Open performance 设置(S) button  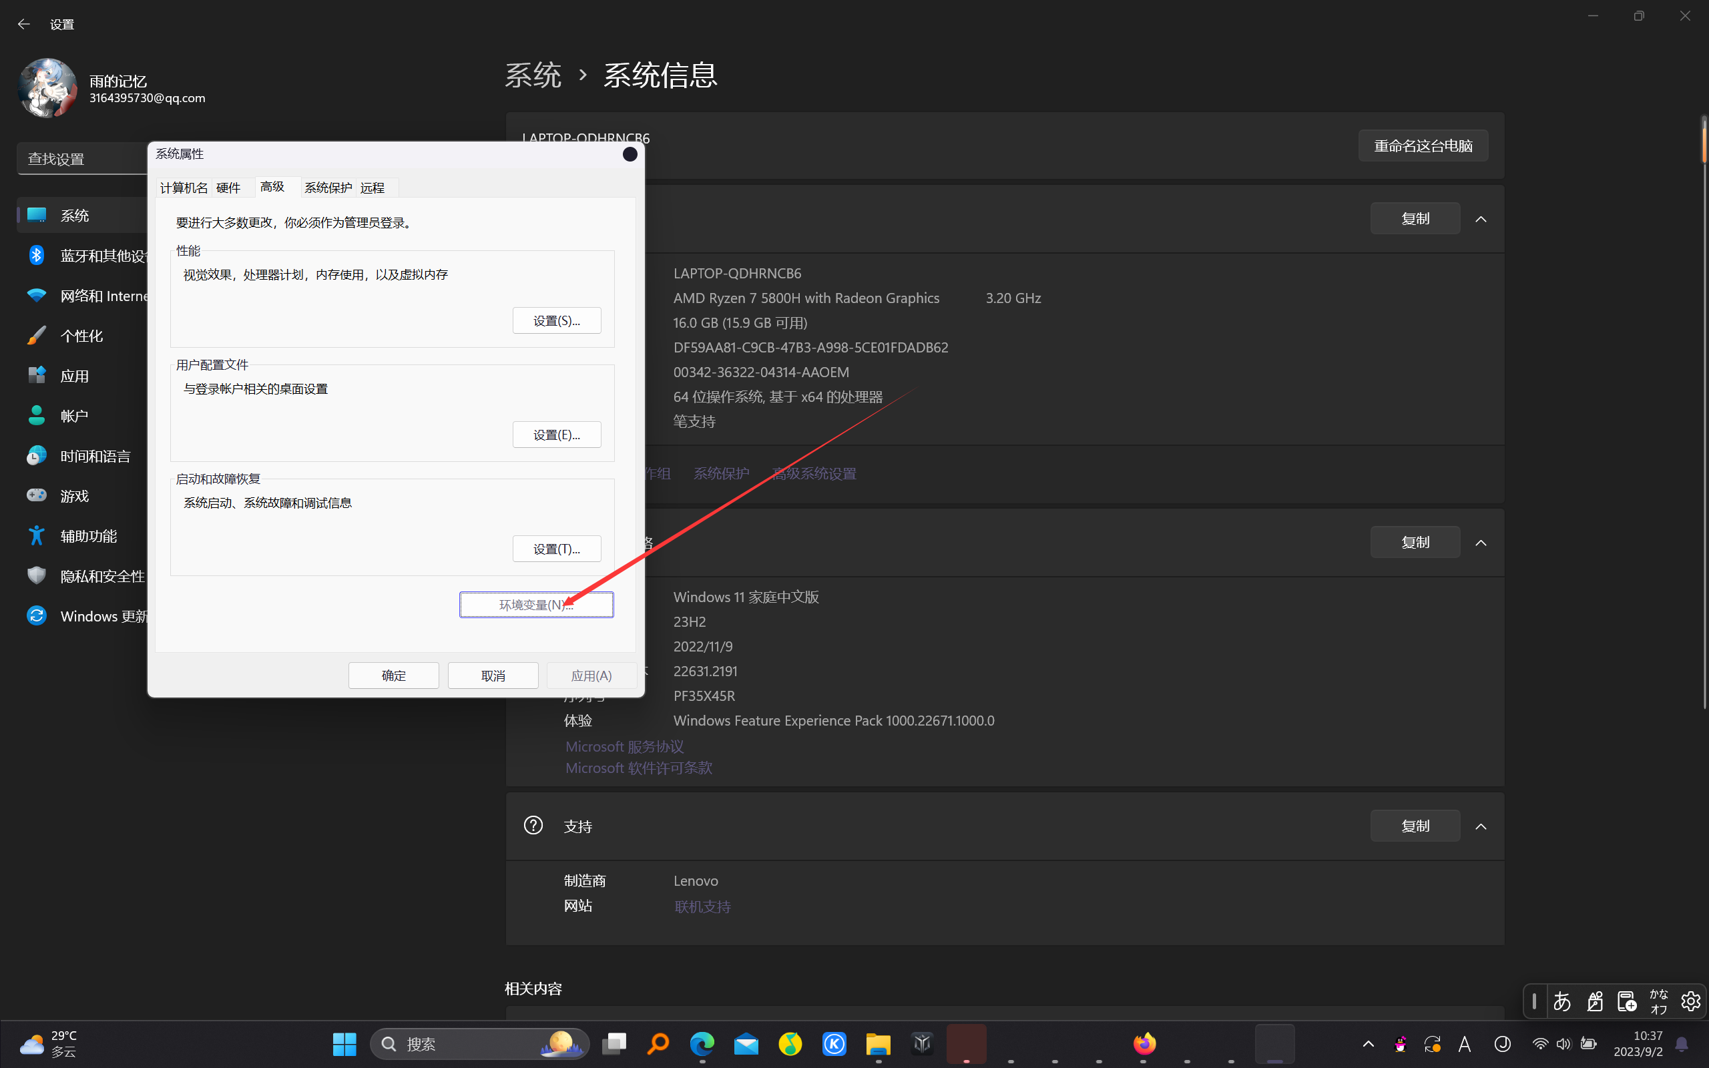point(557,320)
